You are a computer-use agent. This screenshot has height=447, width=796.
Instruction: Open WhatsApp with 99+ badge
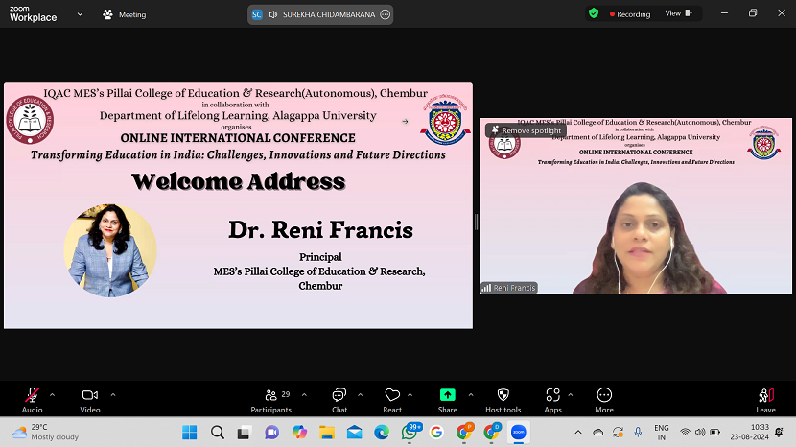click(x=410, y=433)
